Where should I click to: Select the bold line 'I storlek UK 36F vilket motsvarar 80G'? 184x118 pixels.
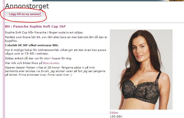pyautogui.click(x=32, y=45)
